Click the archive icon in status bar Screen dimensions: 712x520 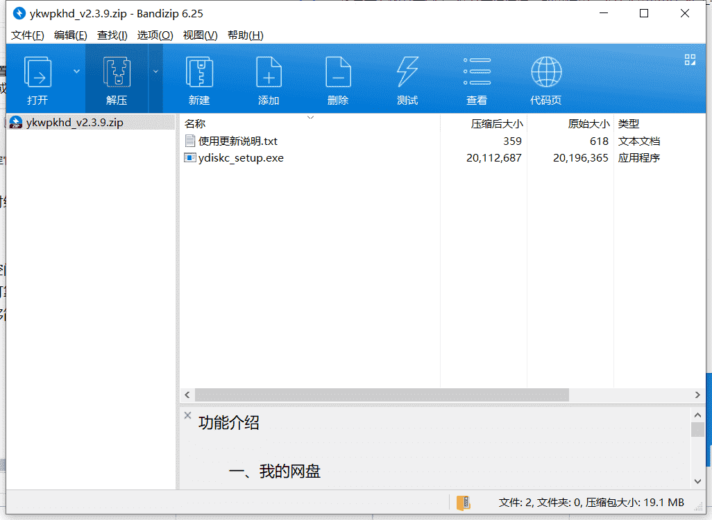463,503
